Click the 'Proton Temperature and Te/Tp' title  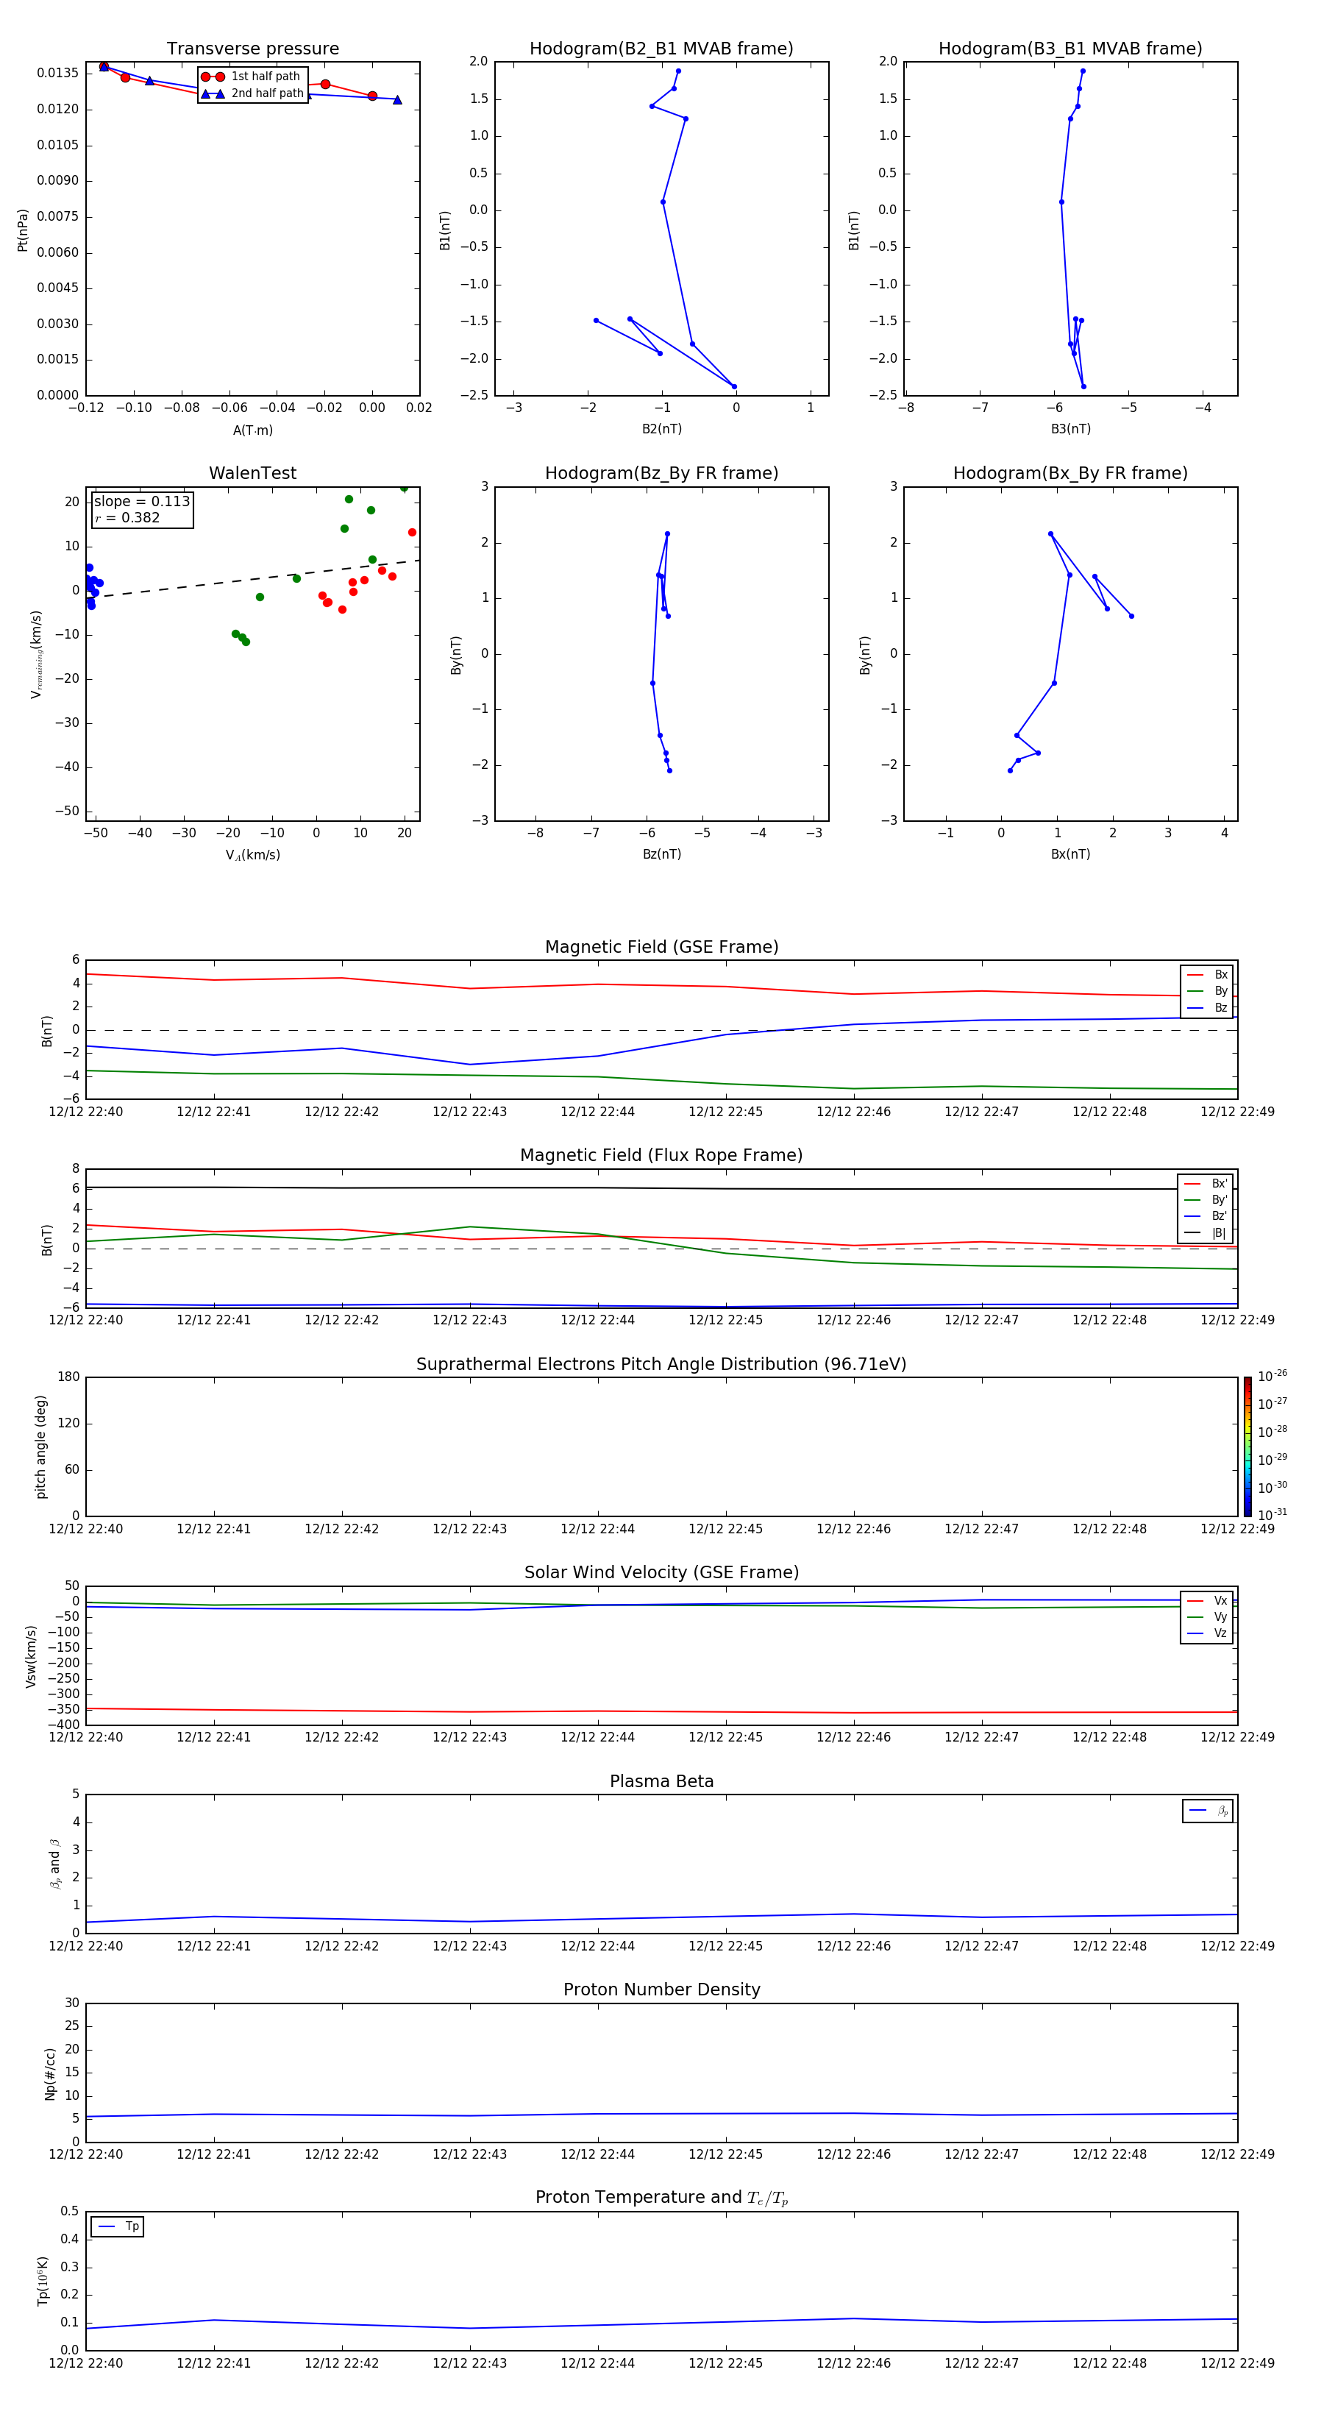coord(661,2198)
